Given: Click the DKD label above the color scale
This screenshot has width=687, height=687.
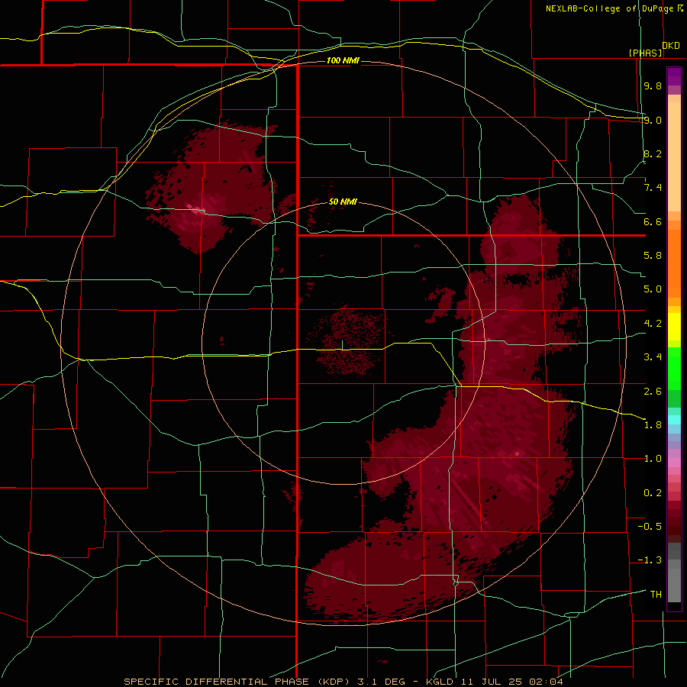Looking at the screenshot, I should click(671, 46).
